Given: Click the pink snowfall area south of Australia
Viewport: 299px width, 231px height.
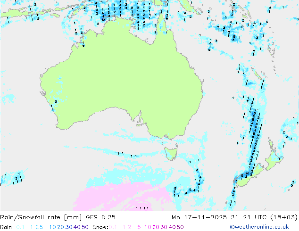Looking at the screenshot, I should coord(122,196).
